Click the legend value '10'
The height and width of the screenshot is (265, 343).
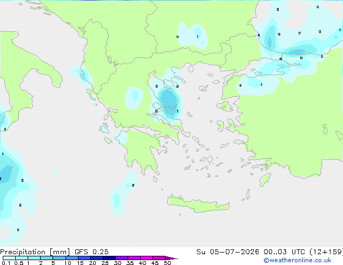pos(68,263)
